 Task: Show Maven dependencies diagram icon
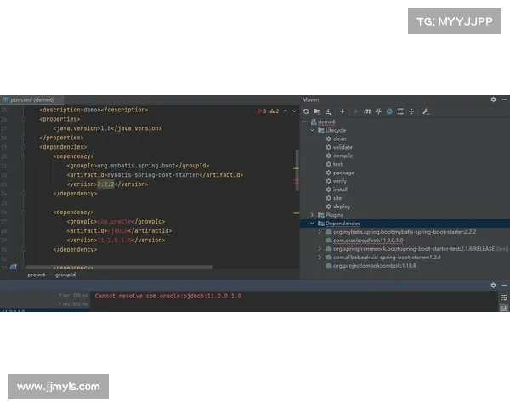[400, 111]
